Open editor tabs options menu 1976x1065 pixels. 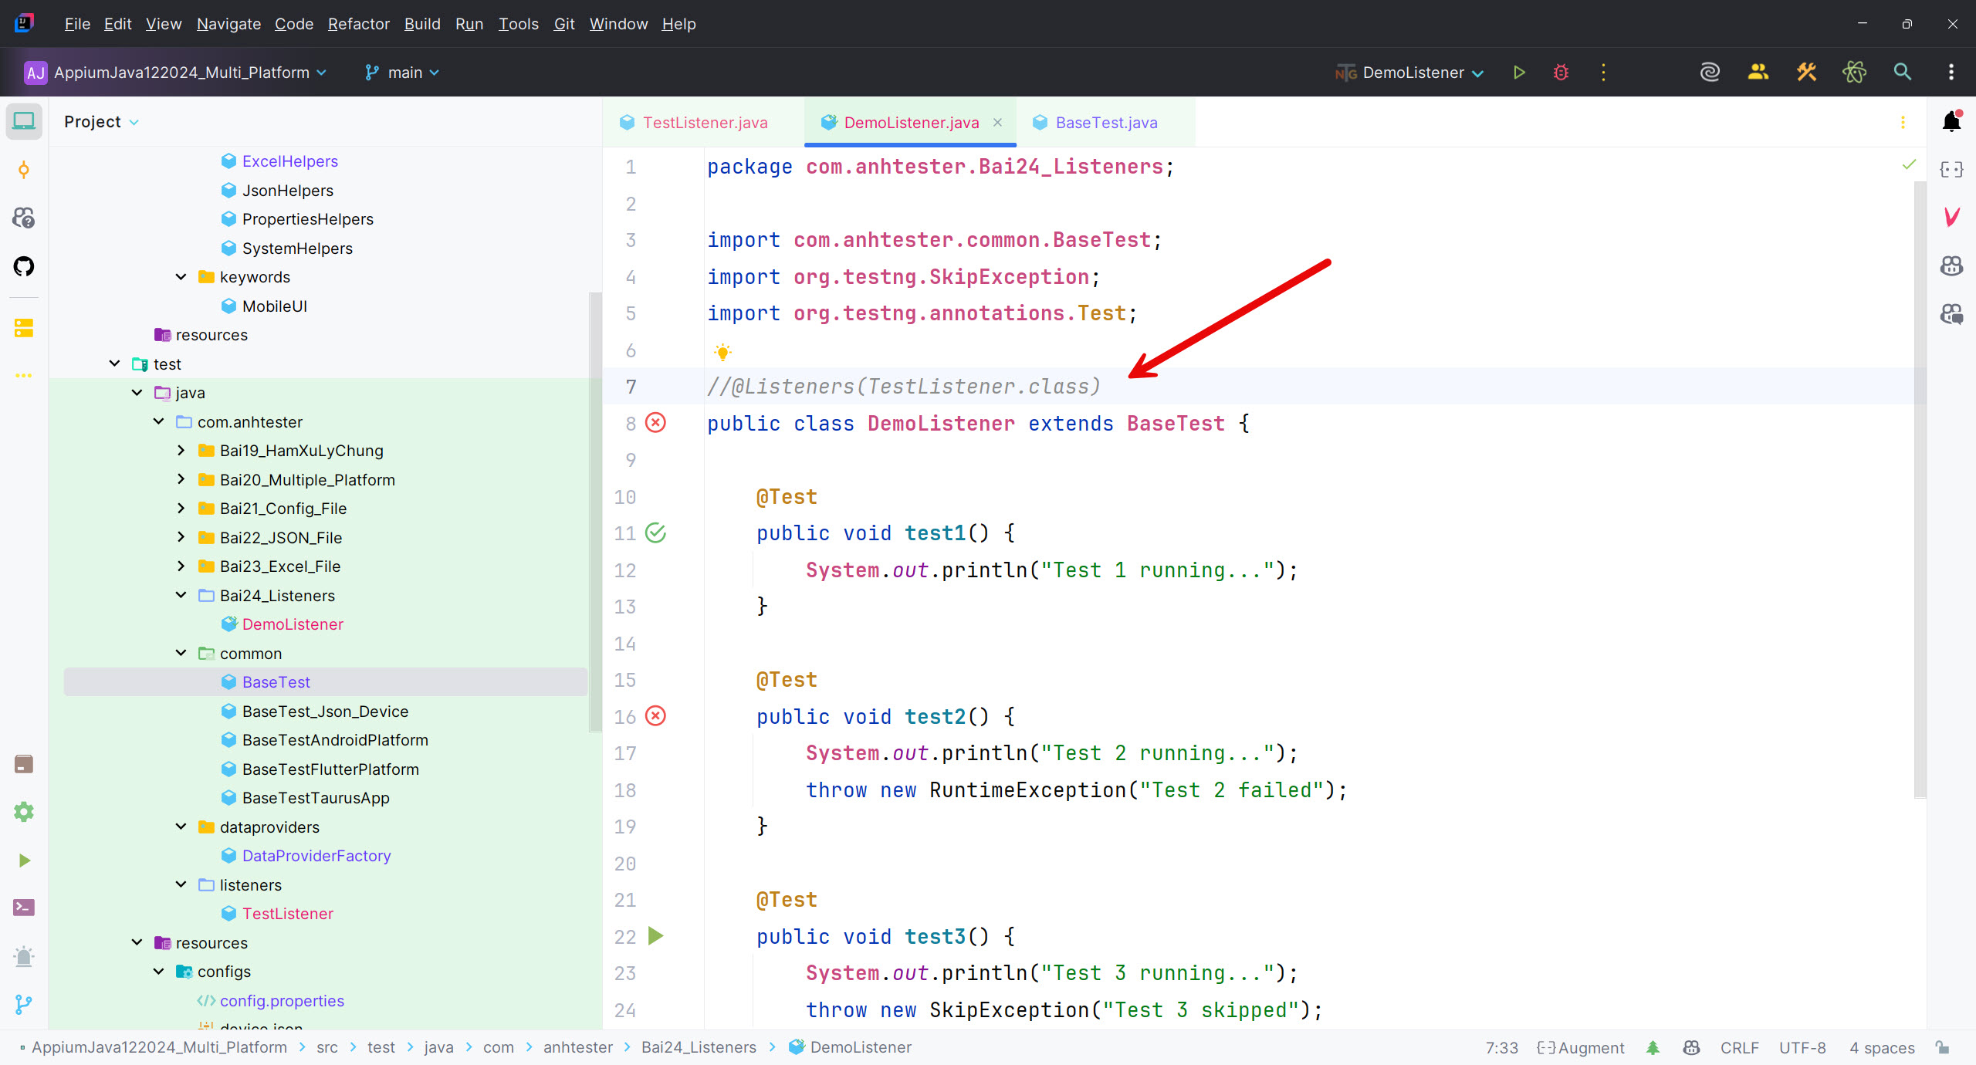(1903, 123)
